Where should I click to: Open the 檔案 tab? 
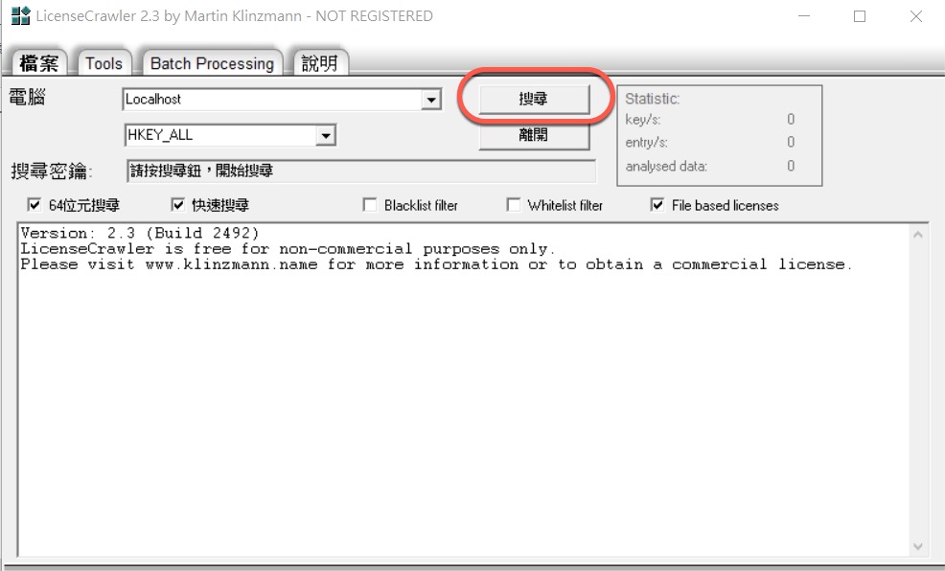tap(39, 62)
